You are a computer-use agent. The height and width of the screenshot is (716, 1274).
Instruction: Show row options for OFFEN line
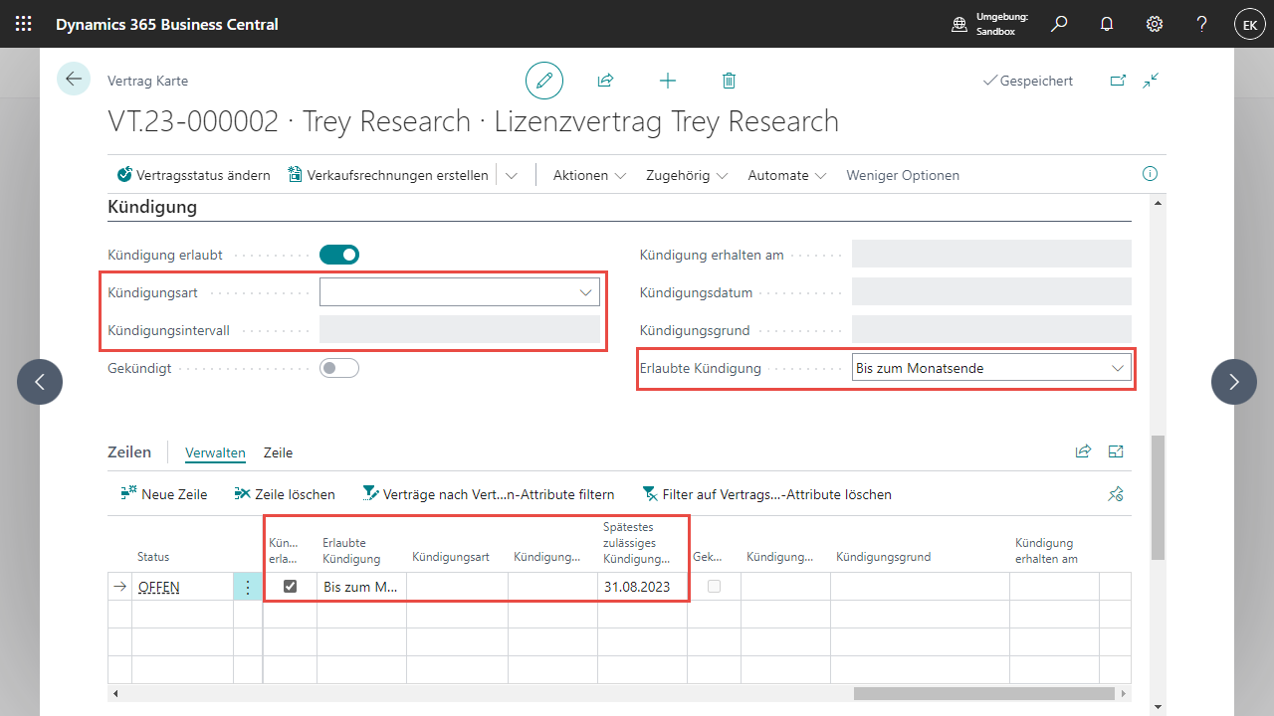click(x=248, y=587)
